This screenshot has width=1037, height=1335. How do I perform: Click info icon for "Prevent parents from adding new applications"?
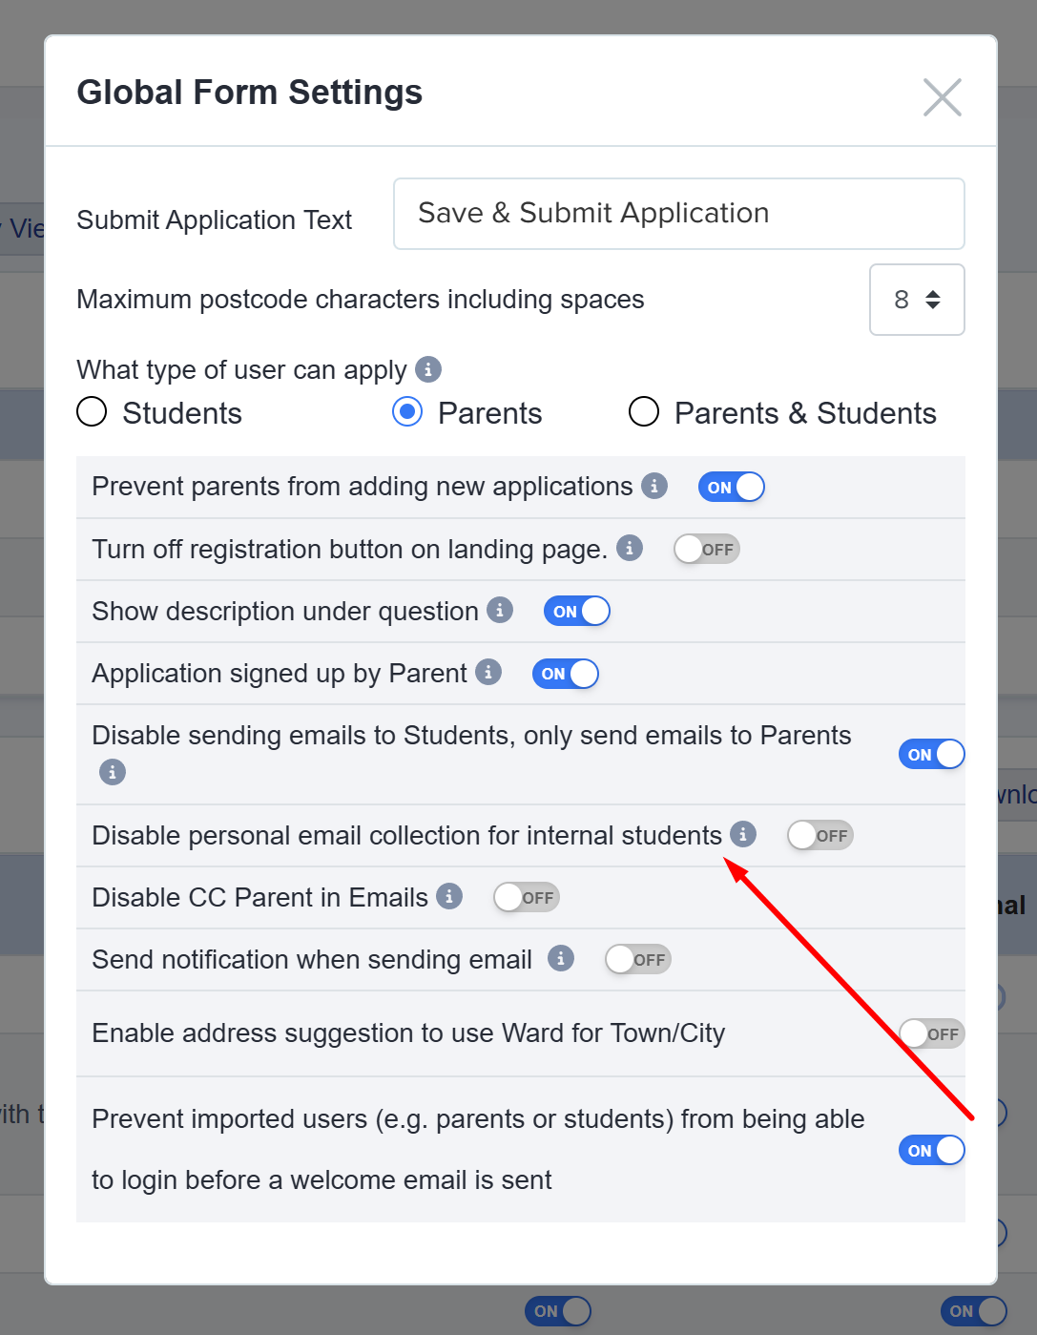point(654,486)
